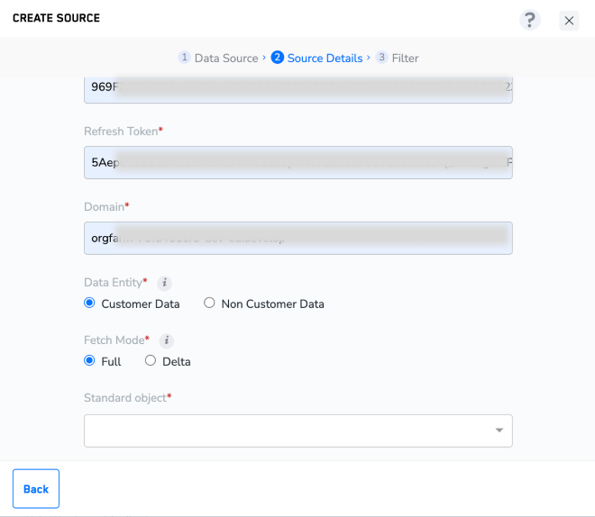Focus the Domain input field
The width and height of the screenshot is (595, 517).
point(297,239)
